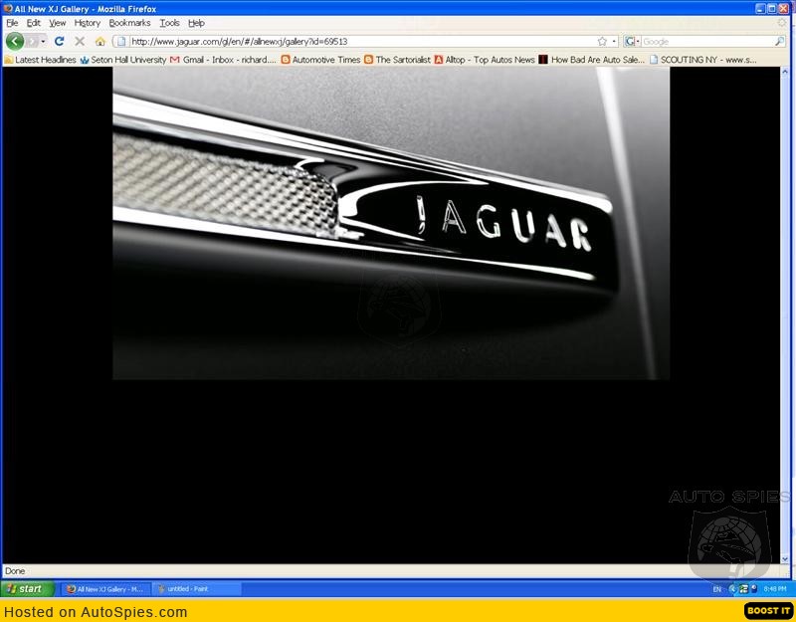Screen dimensions: 796x622
Task: Click the EN language indicator in tray
Action: [x=716, y=589]
